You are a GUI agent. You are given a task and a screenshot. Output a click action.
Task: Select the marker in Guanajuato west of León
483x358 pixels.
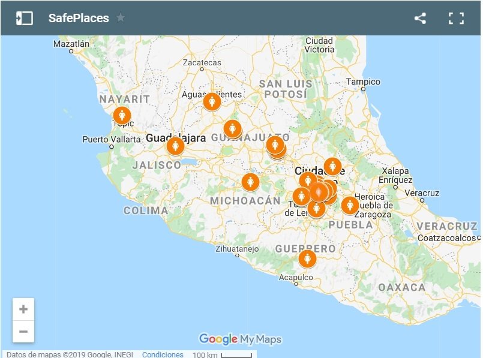point(232,128)
